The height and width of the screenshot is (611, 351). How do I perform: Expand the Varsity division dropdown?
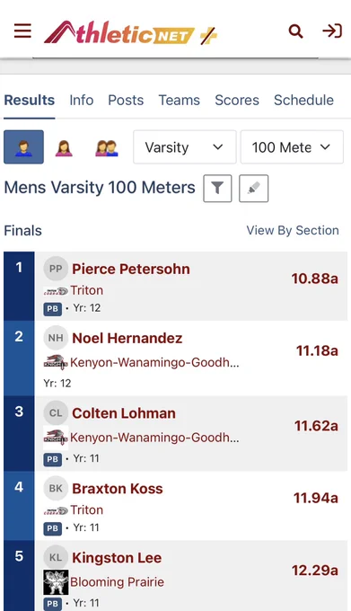[185, 147]
